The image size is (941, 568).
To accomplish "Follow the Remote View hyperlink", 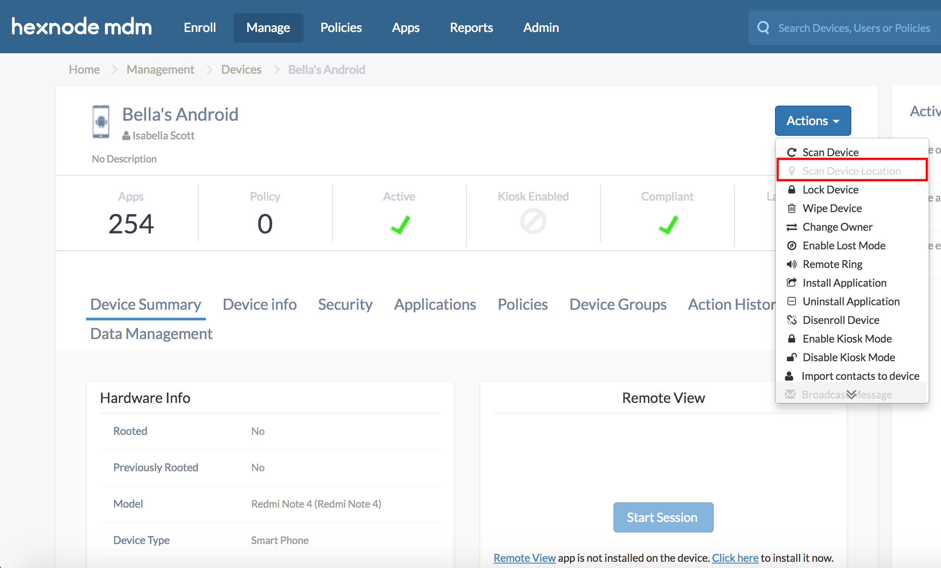I will coord(525,558).
